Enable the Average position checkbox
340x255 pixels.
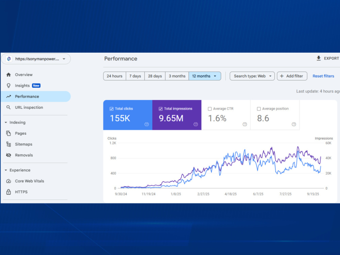[259, 109]
